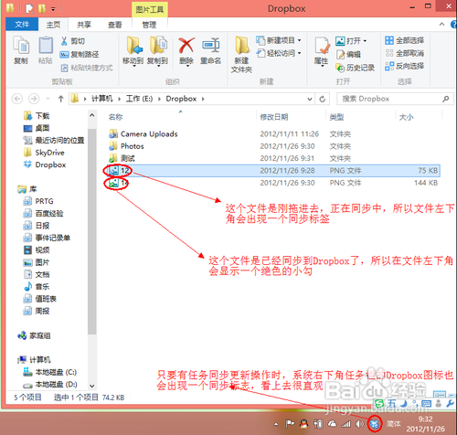This screenshot has height=435, width=457.
Task: Select the 测试 folder
Action: (122, 158)
